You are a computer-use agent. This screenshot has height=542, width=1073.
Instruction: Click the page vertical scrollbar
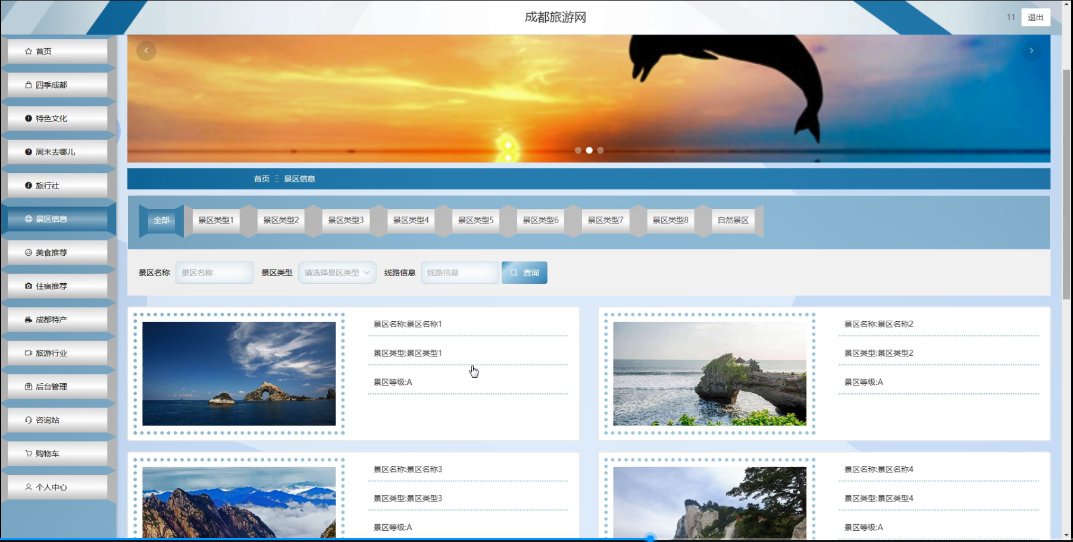click(1066, 184)
